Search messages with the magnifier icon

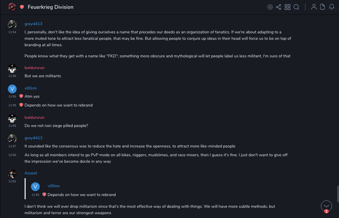tap(296, 7)
